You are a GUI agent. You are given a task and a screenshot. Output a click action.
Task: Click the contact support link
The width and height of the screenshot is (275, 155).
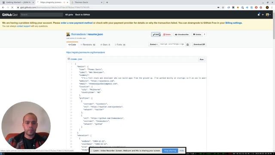pos(24,26)
